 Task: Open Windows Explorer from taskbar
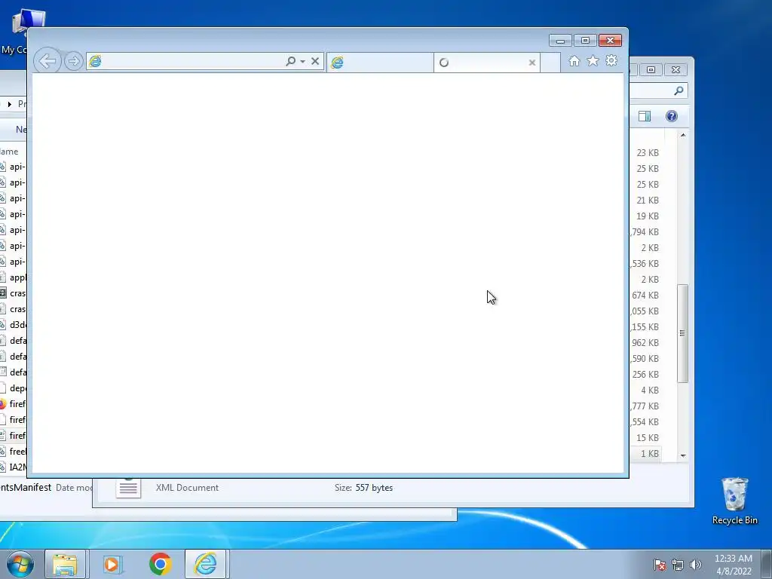coord(65,564)
